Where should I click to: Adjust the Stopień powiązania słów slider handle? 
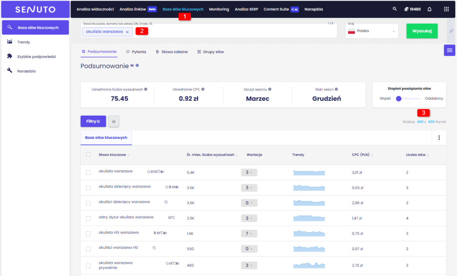[x=399, y=99]
